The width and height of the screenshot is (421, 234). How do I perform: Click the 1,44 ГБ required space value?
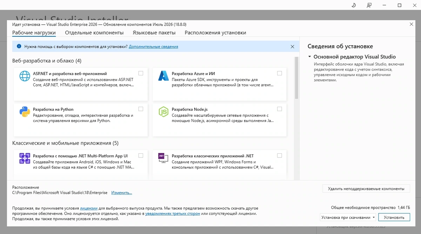[x=404, y=207]
